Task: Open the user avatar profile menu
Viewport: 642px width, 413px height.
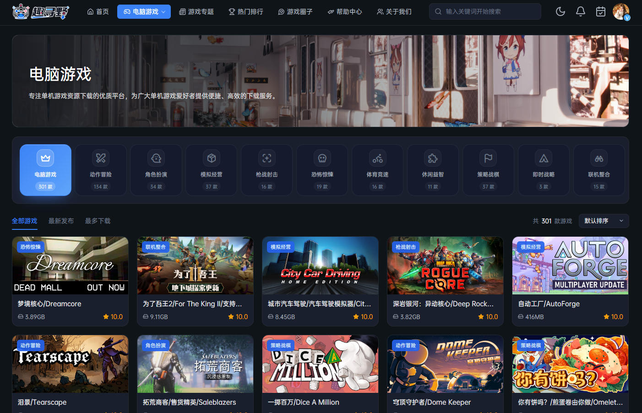Action: 621,11
